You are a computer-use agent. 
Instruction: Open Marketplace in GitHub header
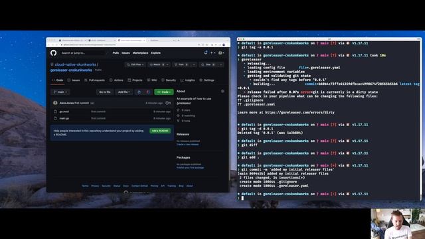140,53
